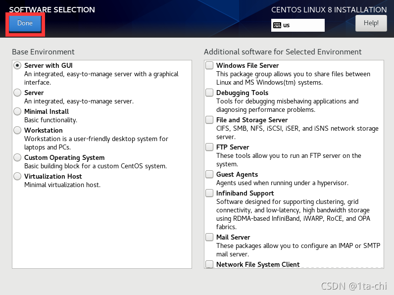Click 'Basic functionality.' description text

click(x=51, y=120)
